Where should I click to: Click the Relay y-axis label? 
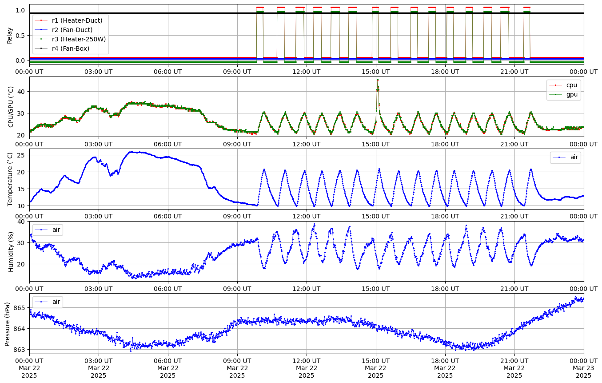pyautogui.click(x=10, y=35)
